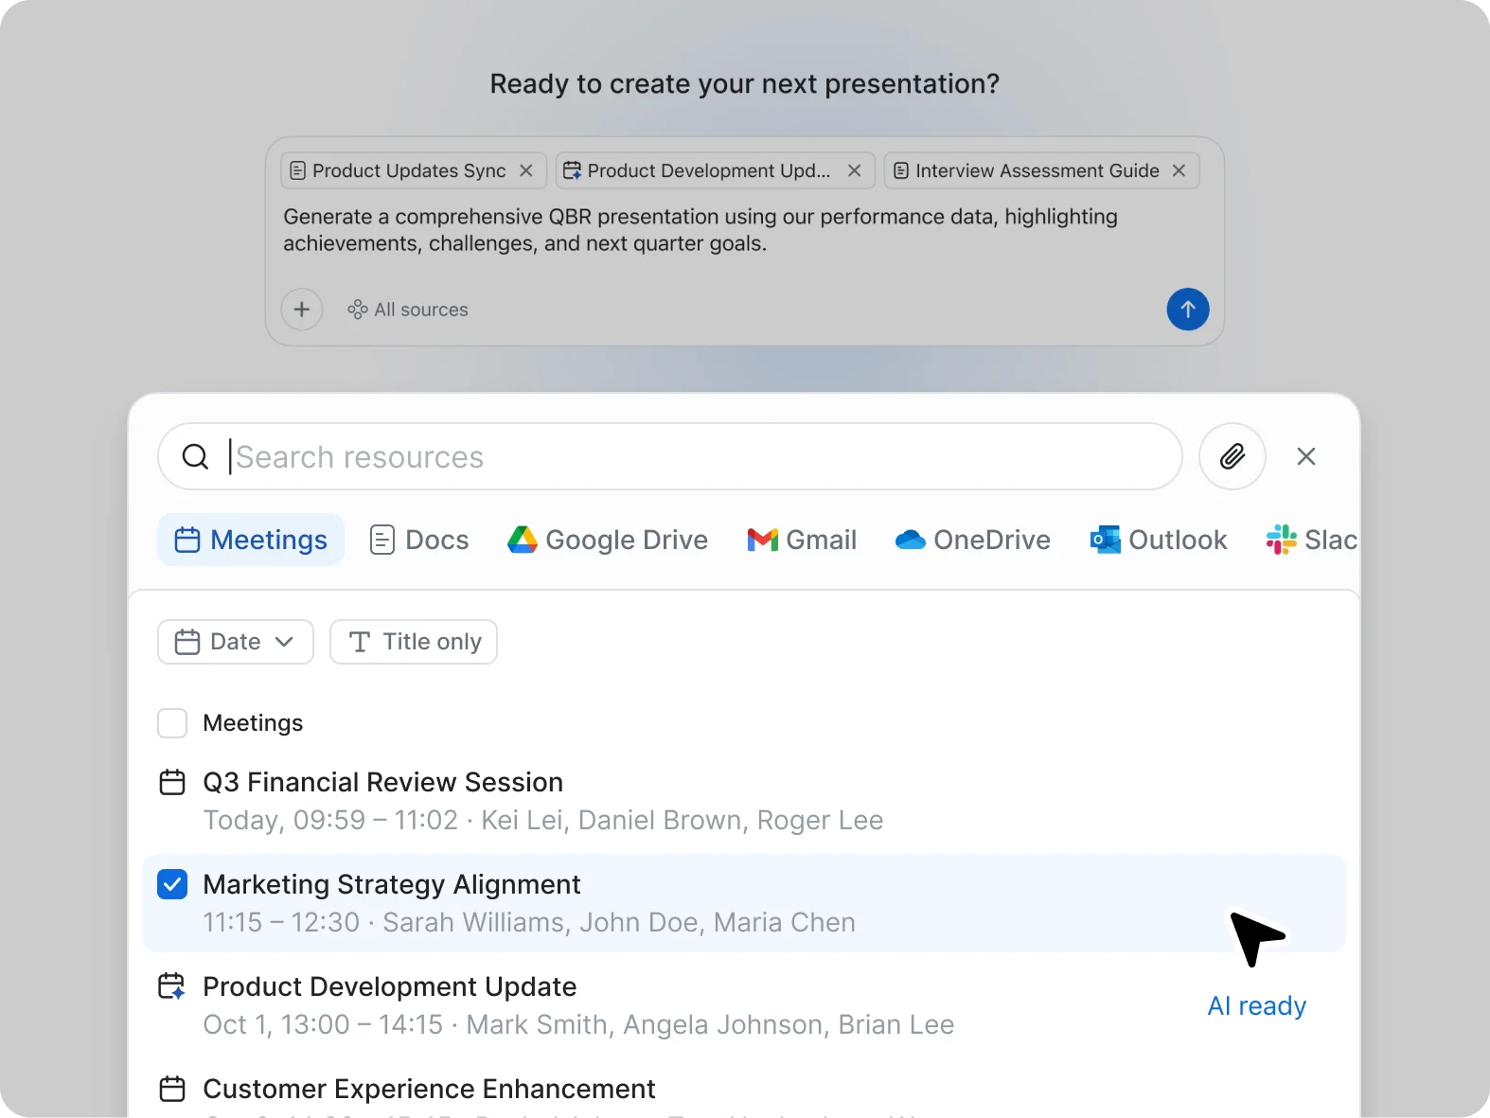
Task: Click the Interview Assessment Guide document icon
Action: coord(901,170)
